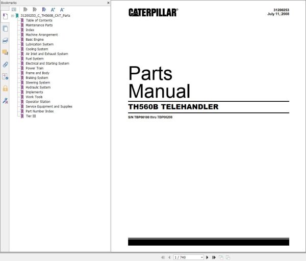
Task: Open the Signatures sidebar icon
Action: (5, 76)
